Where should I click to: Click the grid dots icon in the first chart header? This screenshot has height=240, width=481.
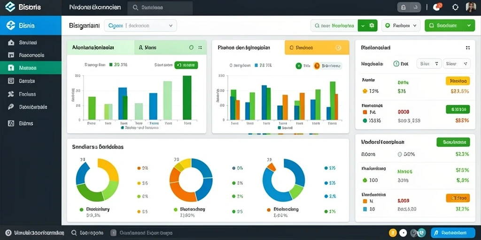pyautogui.click(x=200, y=47)
